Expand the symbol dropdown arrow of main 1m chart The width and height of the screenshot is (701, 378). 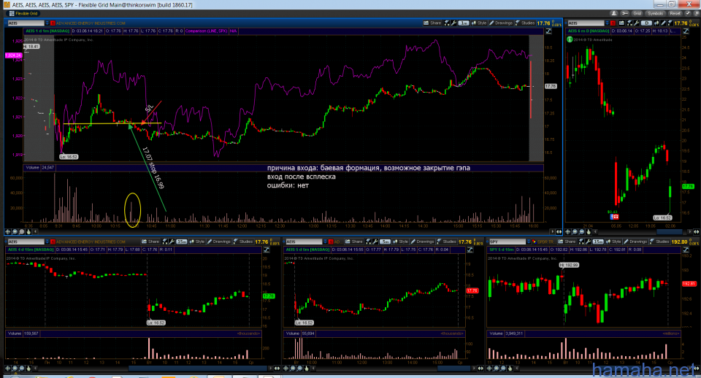pyautogui.click(x=47, y=23)
